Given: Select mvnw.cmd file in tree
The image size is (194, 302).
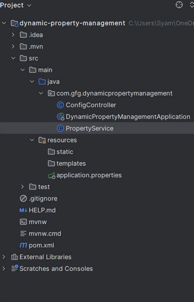Looking at the screenshot, I should pyautogui.click(x=41, y=234).
